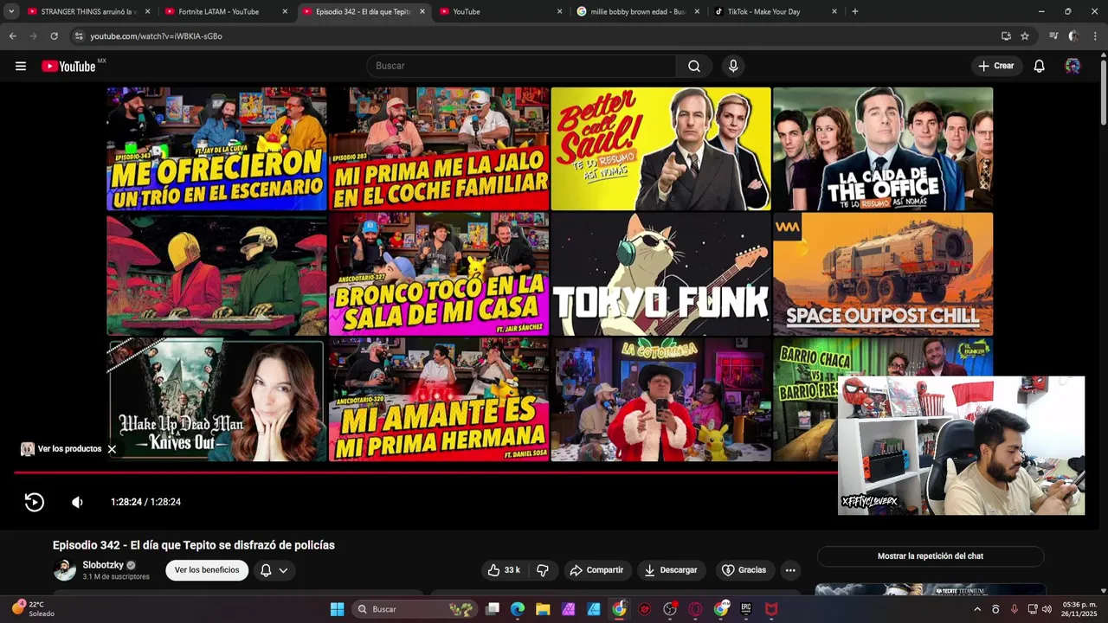1108x623 pixels.
Task: Open Chrome media control icon
Action: 1053,36
